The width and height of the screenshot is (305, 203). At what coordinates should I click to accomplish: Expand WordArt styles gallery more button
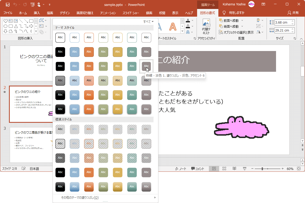pos(182,31)
